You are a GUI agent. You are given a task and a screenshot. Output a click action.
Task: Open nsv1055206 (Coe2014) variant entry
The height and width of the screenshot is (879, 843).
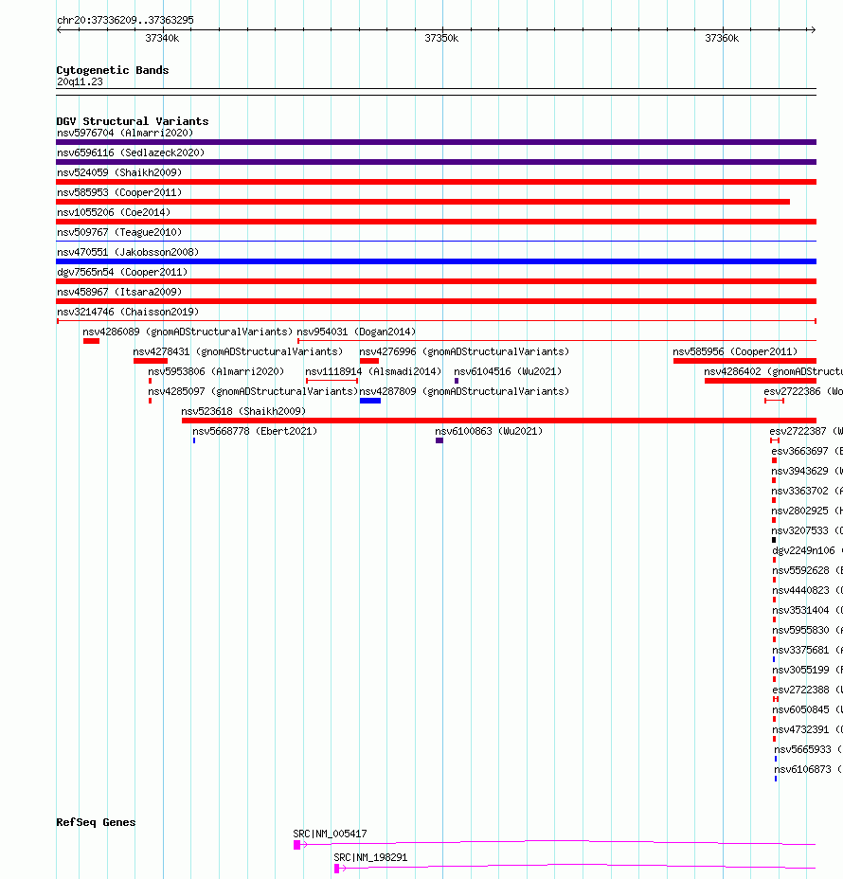pos(114,212)
